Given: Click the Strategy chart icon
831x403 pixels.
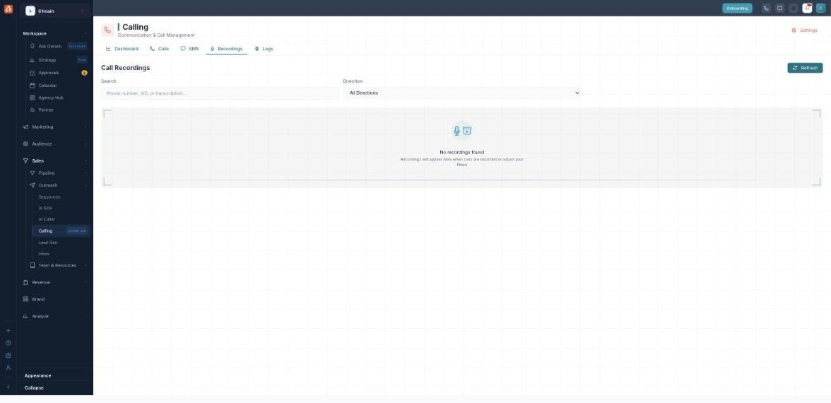Looking at the screenshot, I should coord(33,60).
